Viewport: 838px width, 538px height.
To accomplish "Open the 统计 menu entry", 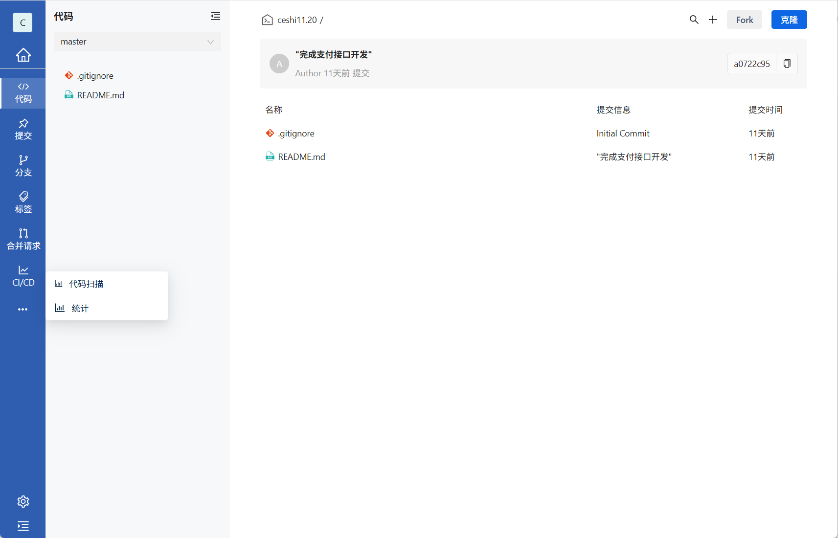I will pyautogui.click(x=80, y=308).
